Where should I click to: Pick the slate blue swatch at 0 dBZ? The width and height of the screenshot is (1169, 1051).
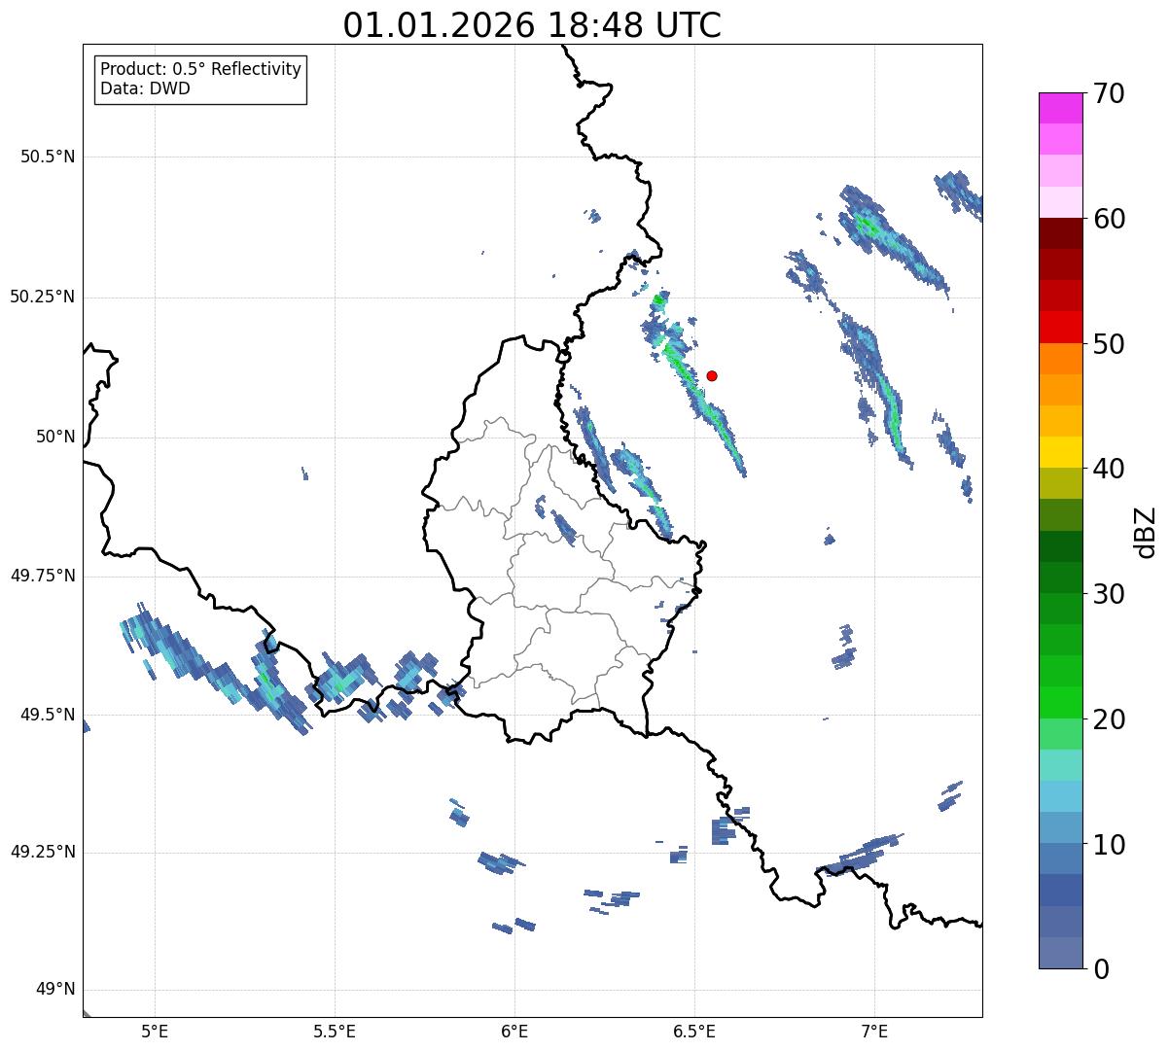point(1060,953)
